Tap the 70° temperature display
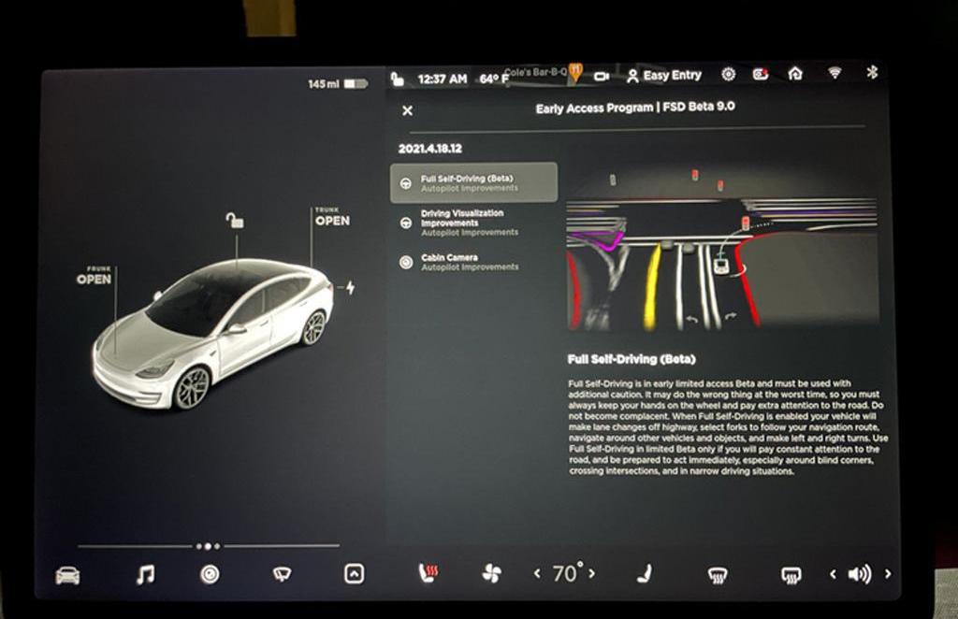 pyautogui.click(x=566, y=573)
